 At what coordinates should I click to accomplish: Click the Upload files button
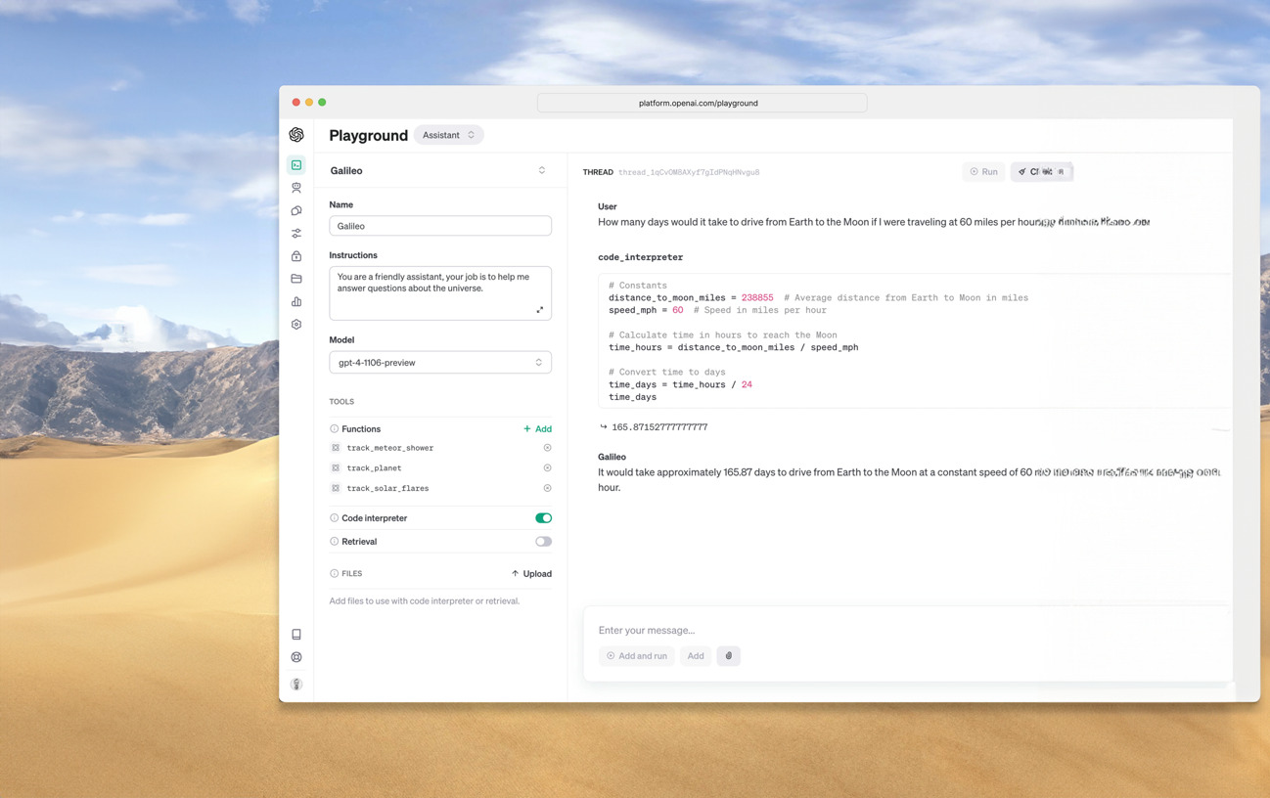tap(531, 574)
